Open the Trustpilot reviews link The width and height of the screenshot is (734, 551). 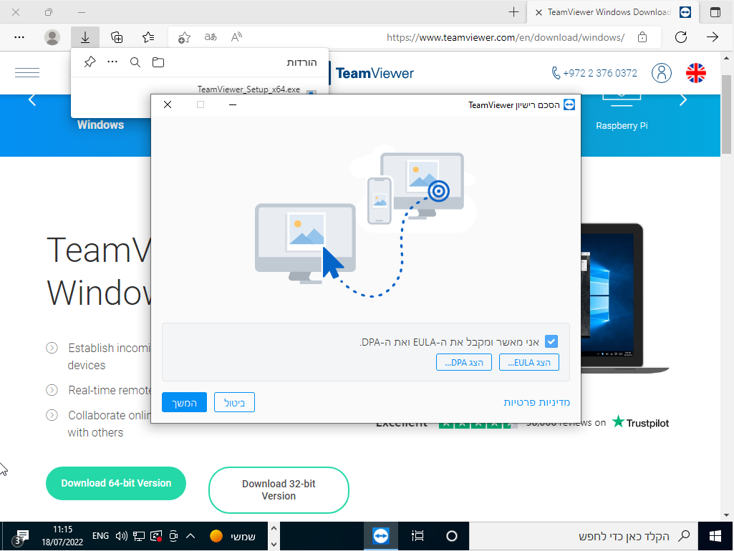tap(640, 422)
